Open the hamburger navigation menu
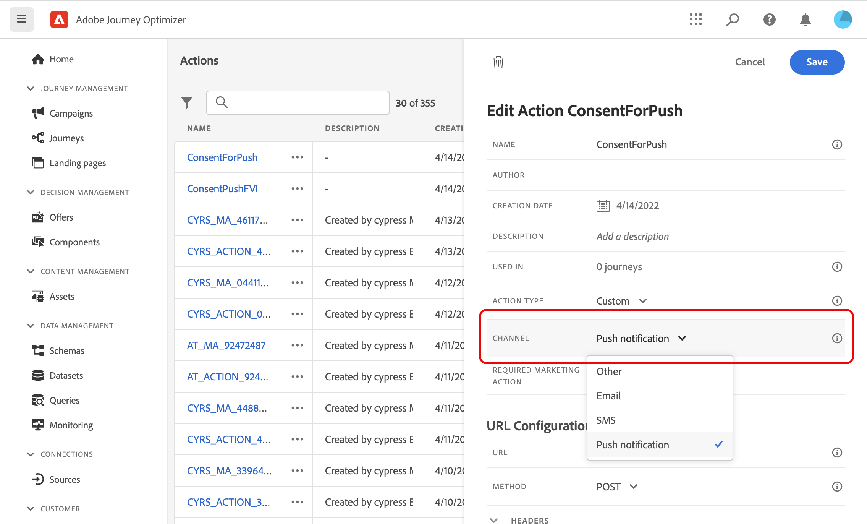Viewport: 867px width, 524px height. [22, 19]
